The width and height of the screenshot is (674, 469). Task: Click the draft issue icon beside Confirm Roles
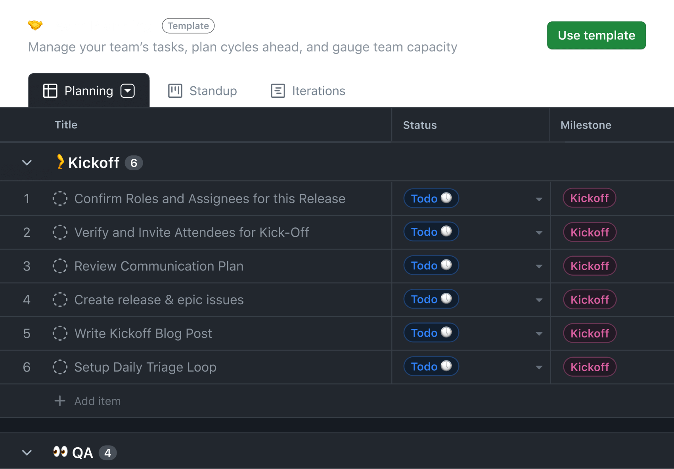[x=60, y=198]
